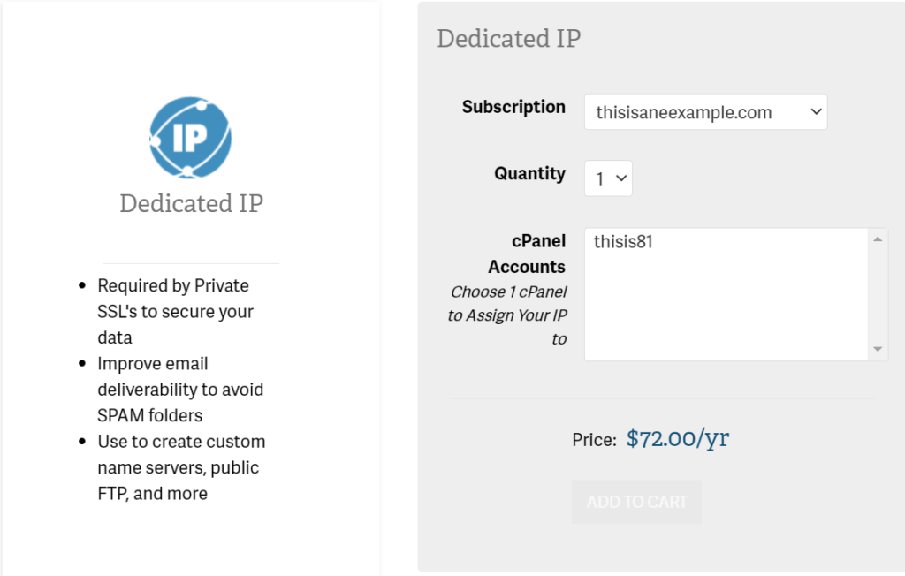Click the Dedicated IP heading in the gray panel
This screenshot has height=576, width=905.
coord(508,39)
